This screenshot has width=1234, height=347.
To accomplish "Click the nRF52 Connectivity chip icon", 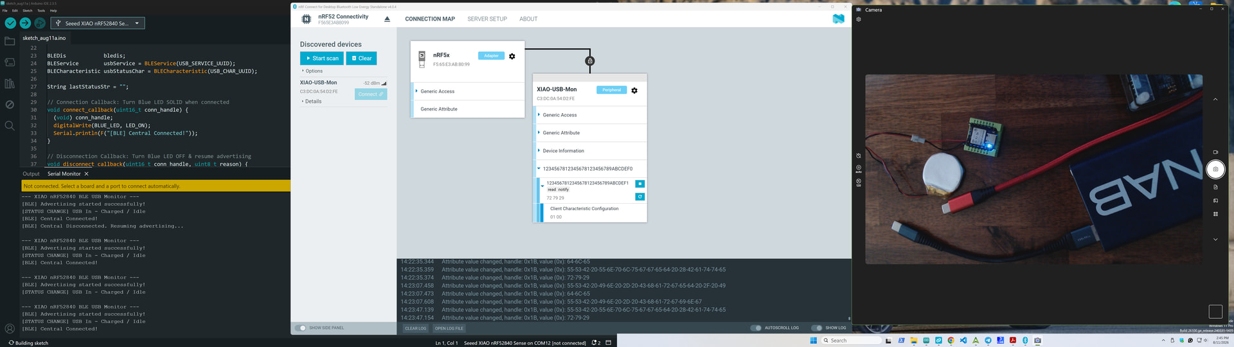I will coord(307,19).
